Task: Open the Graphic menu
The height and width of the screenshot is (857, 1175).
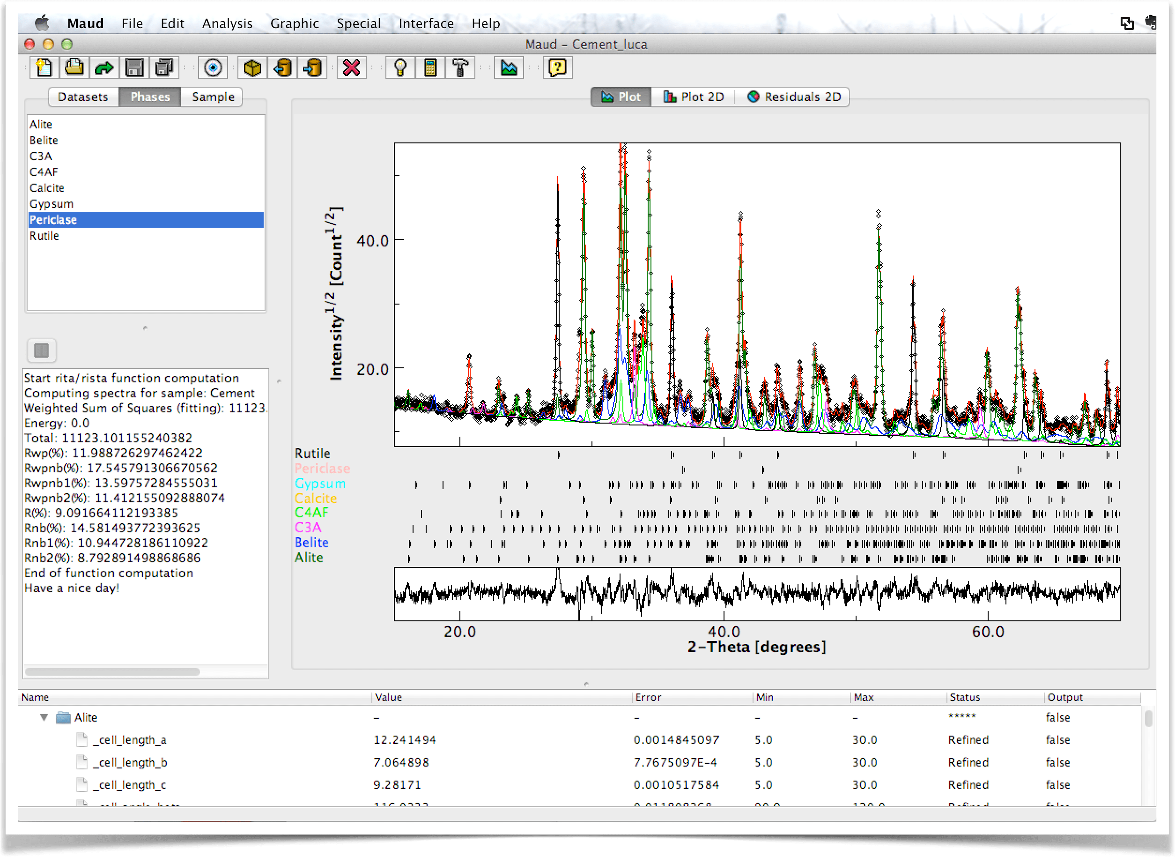Action: 294,23
